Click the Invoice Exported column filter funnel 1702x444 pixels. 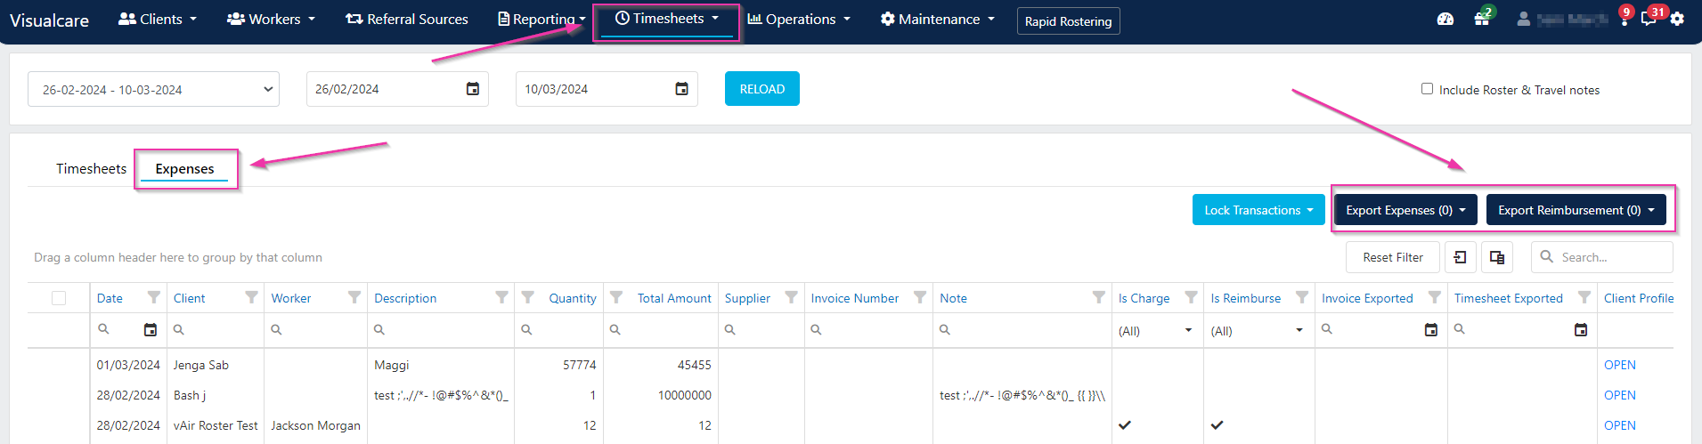[x=1435, y=297]
